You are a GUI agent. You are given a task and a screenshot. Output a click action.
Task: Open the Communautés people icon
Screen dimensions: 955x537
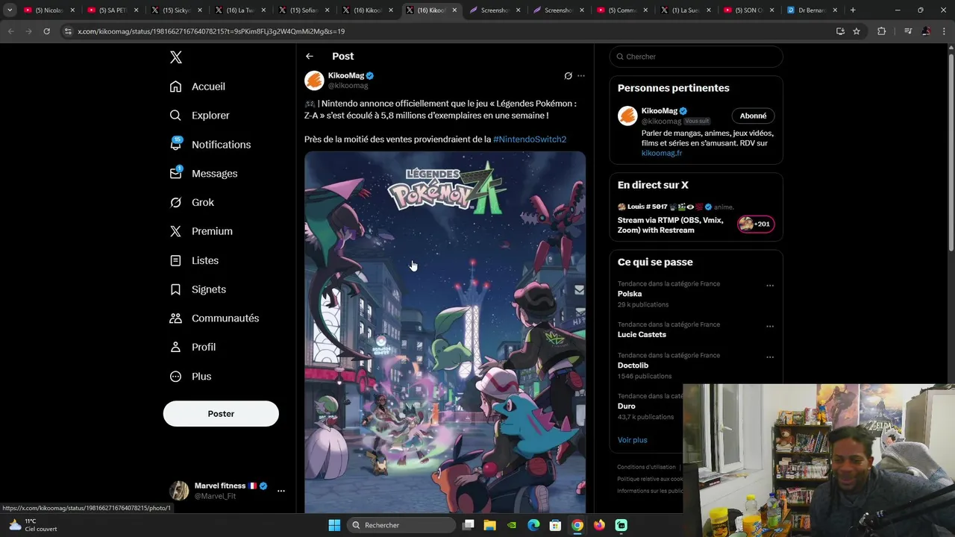click(x=175, y=318)
